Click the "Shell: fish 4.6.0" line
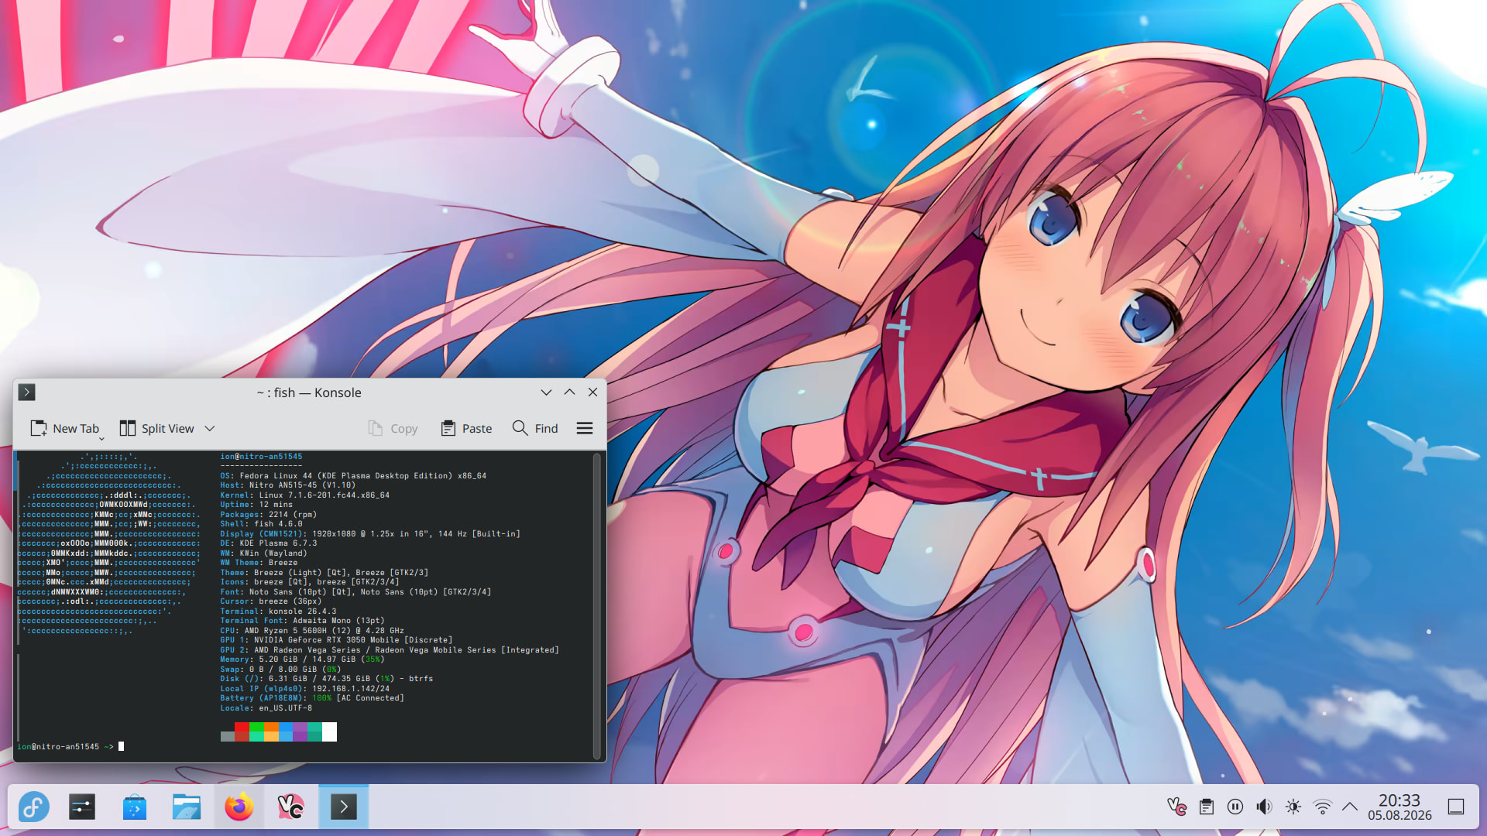 point(261,524)
